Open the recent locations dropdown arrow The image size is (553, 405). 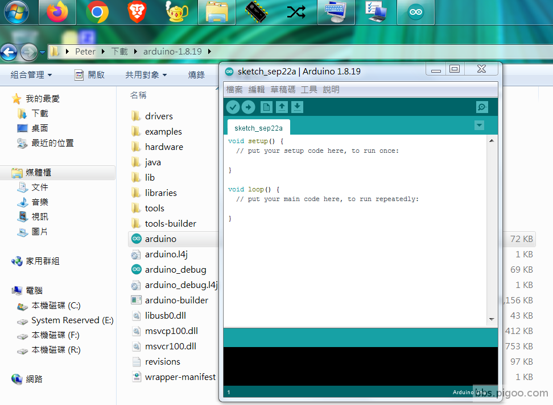pyautogui.click(x=42, y=52)
